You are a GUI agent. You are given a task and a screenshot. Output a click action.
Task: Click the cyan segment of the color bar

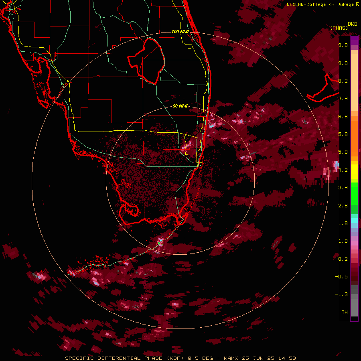354,221
